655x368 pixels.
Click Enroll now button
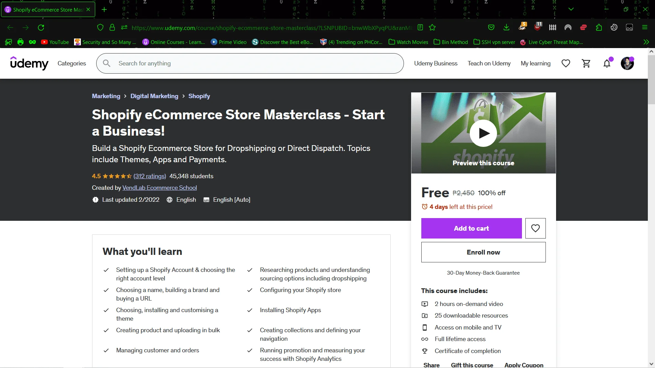click(483, 252)
